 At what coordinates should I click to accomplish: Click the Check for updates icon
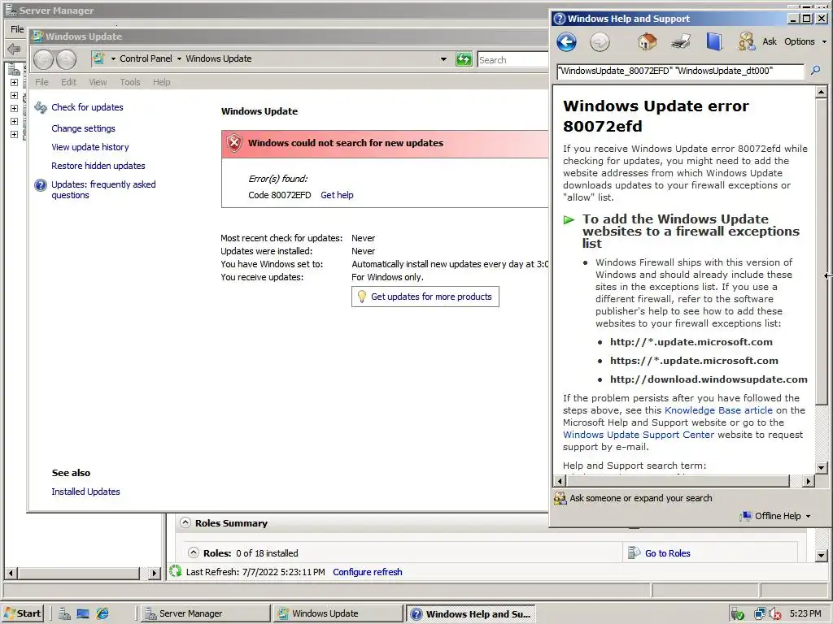41,108
